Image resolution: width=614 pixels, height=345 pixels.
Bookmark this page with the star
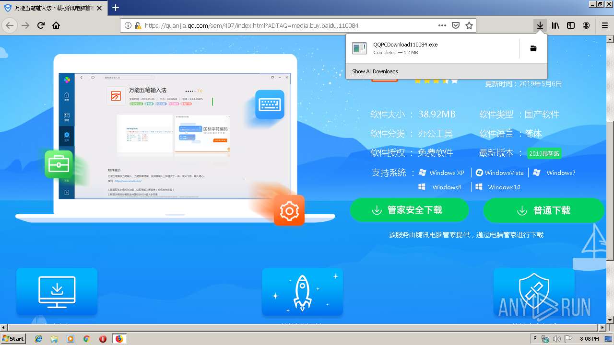[469, 25]
